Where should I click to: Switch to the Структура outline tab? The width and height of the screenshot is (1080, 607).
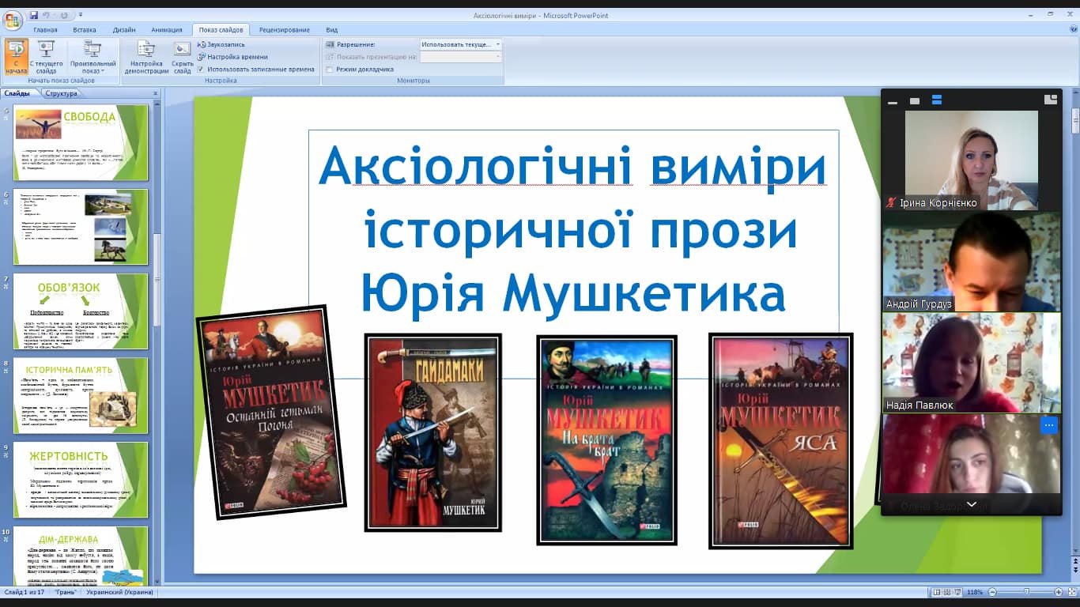[61, 93]
